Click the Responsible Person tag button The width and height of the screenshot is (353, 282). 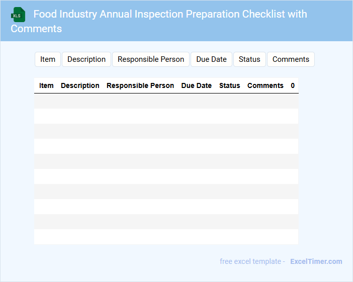click(x=151, y=59)
